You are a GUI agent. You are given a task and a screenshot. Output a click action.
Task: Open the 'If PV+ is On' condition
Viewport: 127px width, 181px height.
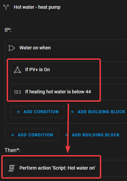69,70
